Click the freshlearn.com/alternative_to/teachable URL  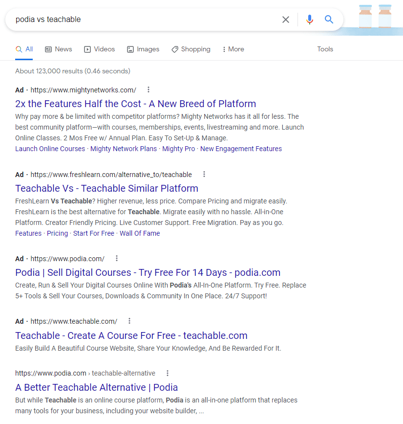pos(111,175)
